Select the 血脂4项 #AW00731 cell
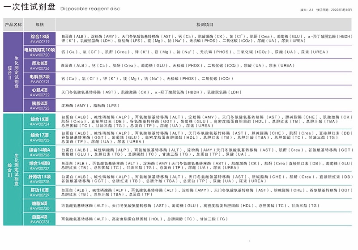 (x=39, y=219)
